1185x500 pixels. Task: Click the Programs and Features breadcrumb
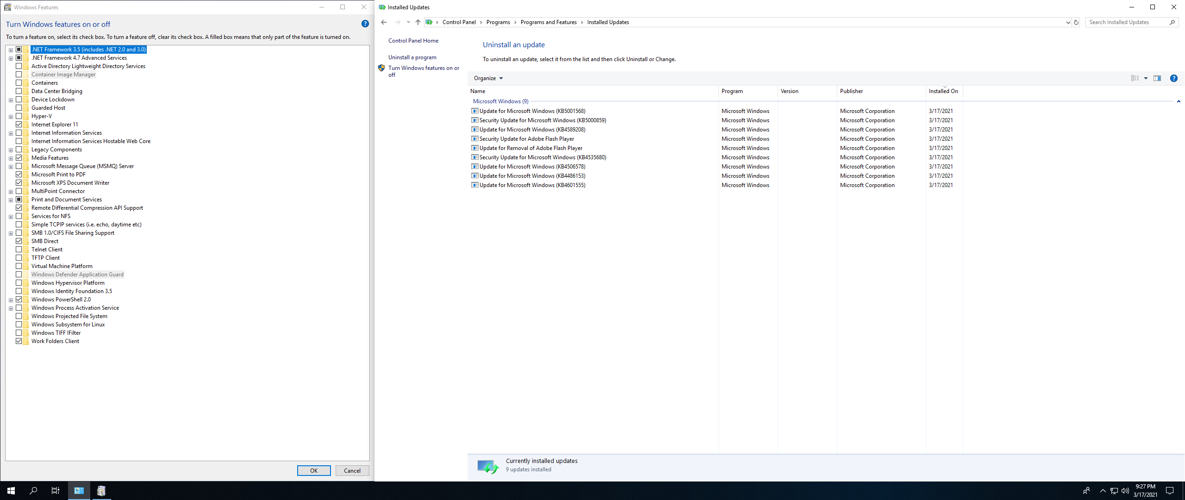(x=549, y=22)
